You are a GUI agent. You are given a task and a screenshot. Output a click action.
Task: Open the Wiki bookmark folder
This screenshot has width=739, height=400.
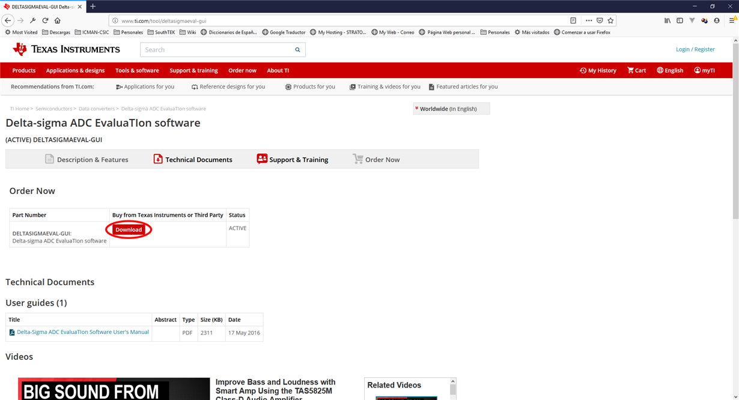pos(188,32)
